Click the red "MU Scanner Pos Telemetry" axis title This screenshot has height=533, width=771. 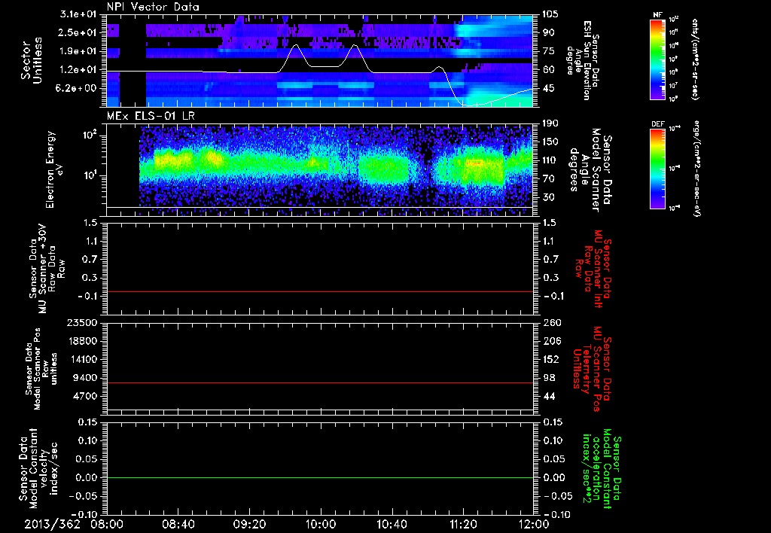coord(593,369)
